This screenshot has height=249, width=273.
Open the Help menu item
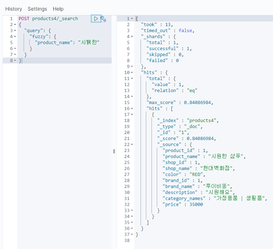point(58,9)
